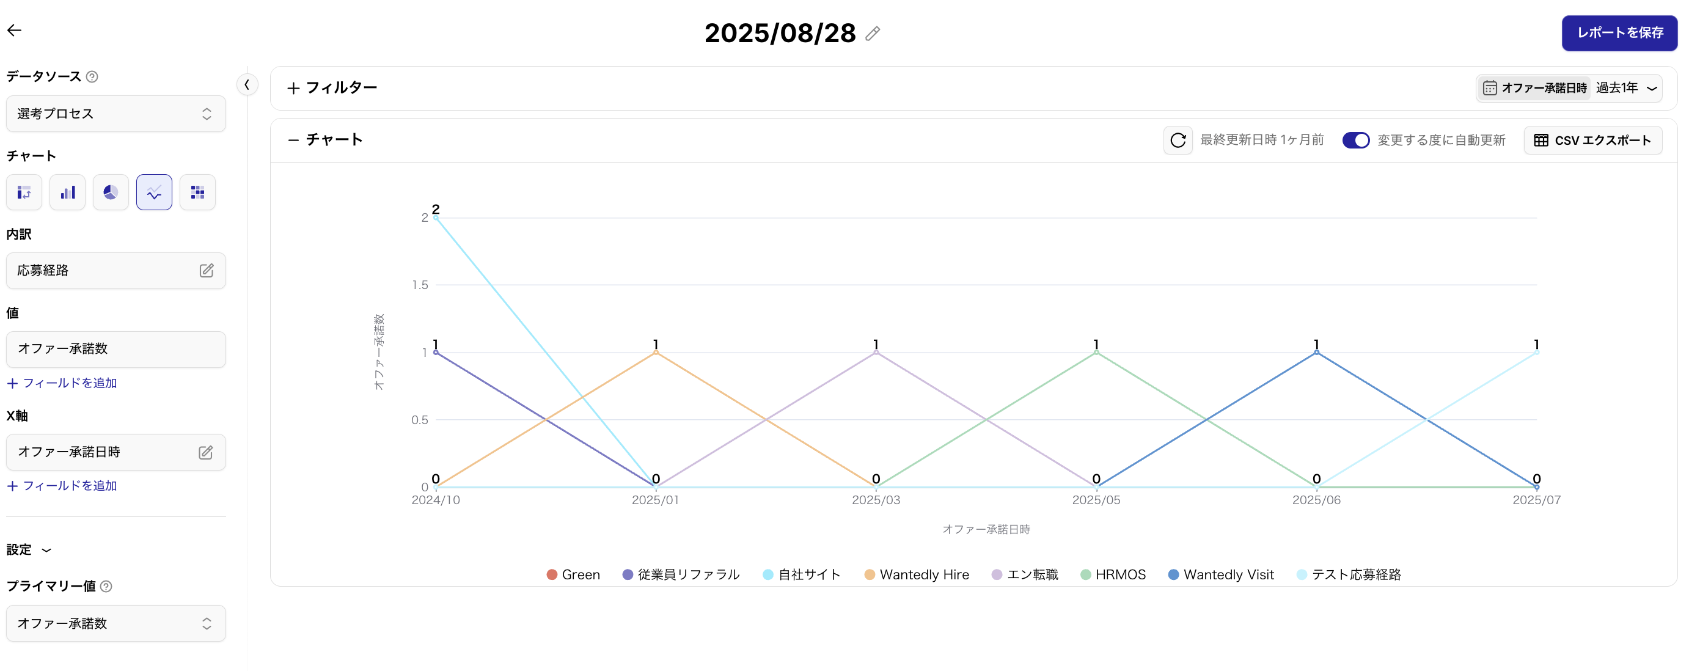The image size is (1689, 671).
Task: Toggle 変更する度に自動更新 switch
Action: point(1355,141)
